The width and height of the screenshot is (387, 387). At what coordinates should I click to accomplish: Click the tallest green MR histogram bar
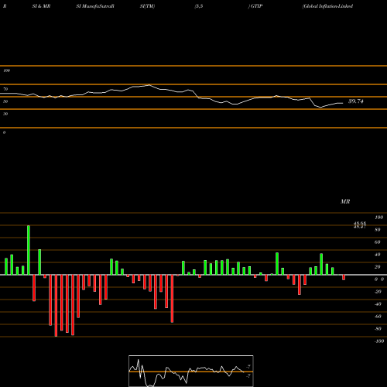[29, 250]
